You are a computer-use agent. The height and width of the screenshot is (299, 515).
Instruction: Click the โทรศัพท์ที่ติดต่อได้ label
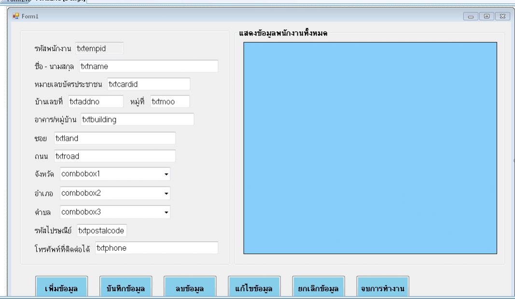(62, 249)
